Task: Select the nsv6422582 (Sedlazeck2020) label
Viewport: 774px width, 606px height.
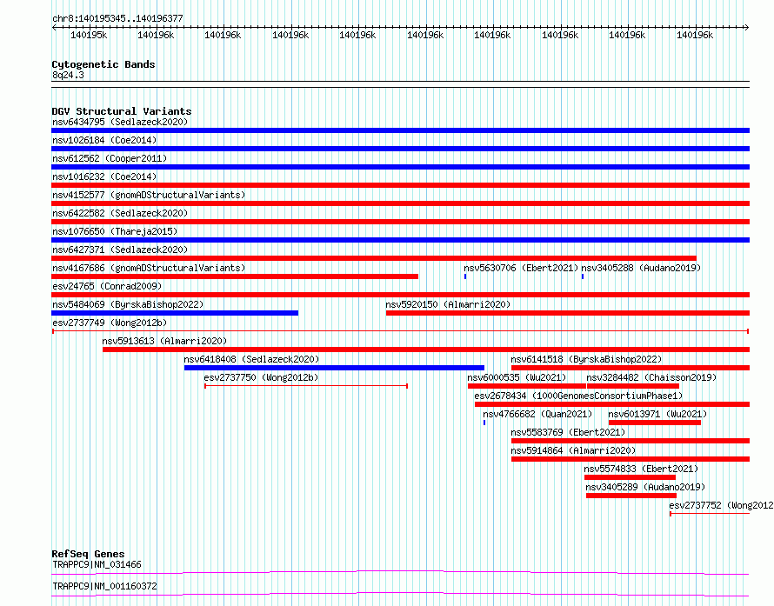Action: click(120, 213)
